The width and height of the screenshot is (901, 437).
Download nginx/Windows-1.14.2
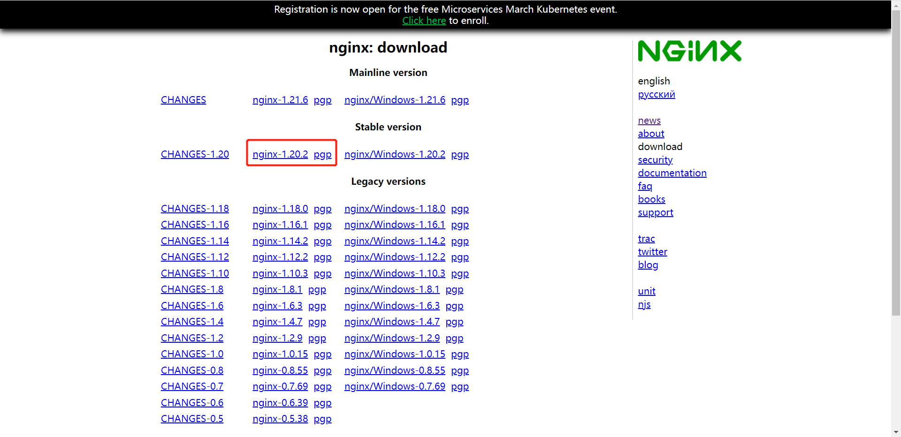coord(395,241)
